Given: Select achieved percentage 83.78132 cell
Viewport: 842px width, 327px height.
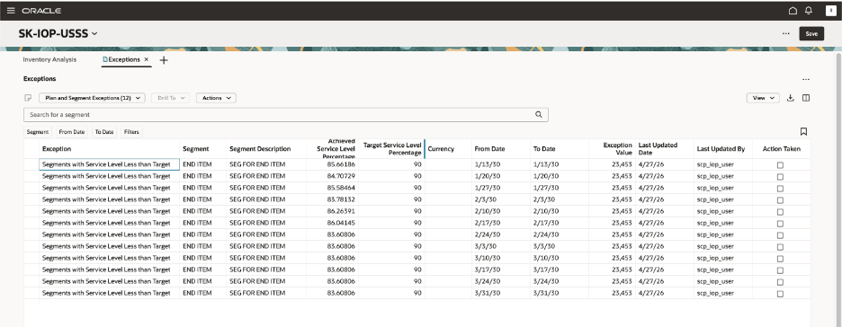Looking at the screenshot, I should coord(333,200).
